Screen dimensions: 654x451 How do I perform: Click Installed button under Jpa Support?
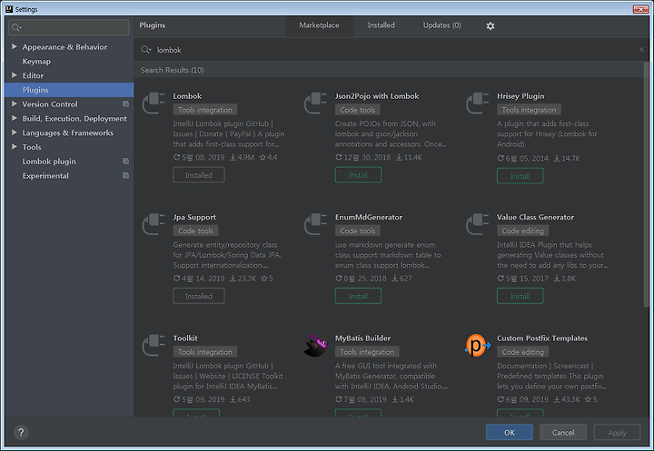click(199, 296)
